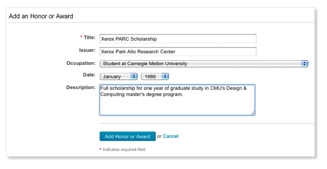Click the blue arrows on Occupation dropdown
327x169 pixels.
pos(305,64)
